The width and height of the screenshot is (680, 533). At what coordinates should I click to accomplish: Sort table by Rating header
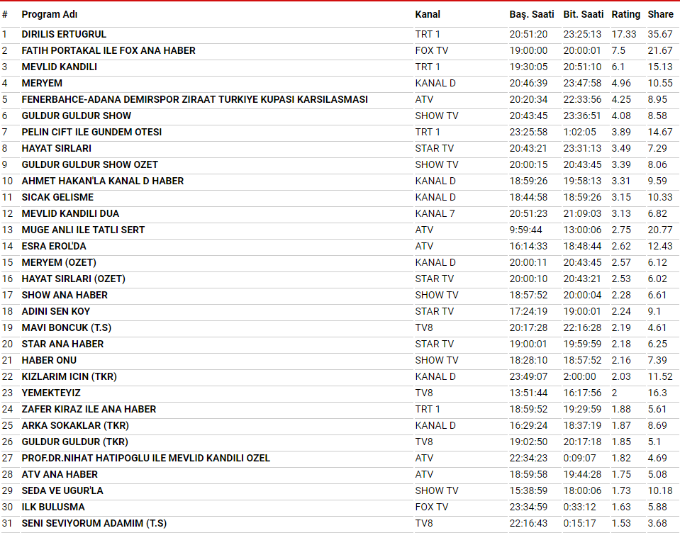625,14
